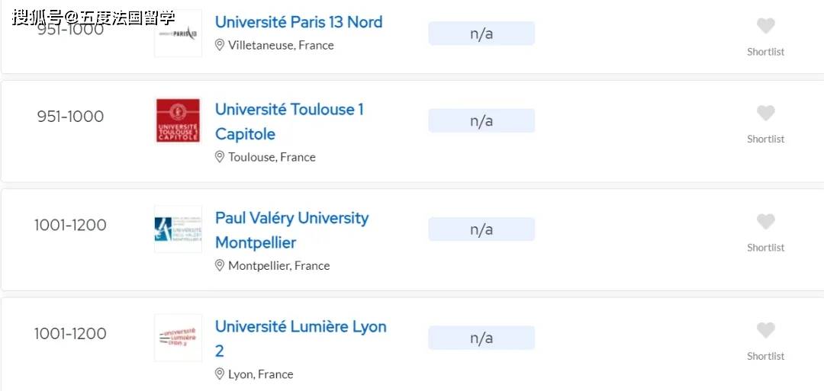824x391 pixels.
Task: Click the 1001-1200 rank for Paul Valéry University
Action: click(70, 226)
